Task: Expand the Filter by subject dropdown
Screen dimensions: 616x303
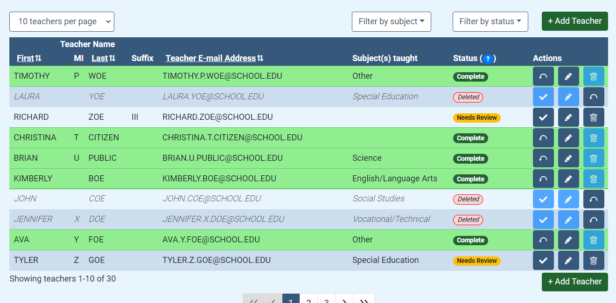Action: 391,21
